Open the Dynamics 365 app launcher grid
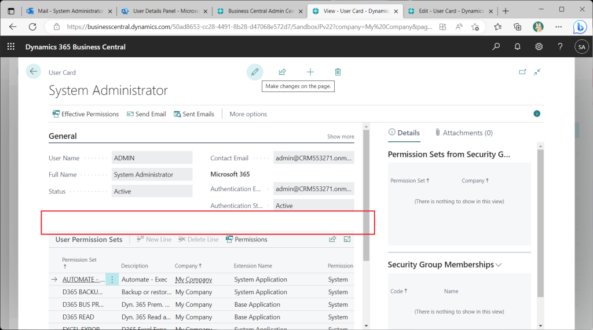Image resolution: width=593 pixels, height=330 pixels. click(11, 46)
